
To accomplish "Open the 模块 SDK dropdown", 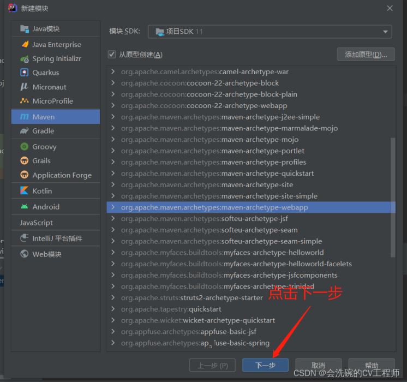I will (270, 32).
